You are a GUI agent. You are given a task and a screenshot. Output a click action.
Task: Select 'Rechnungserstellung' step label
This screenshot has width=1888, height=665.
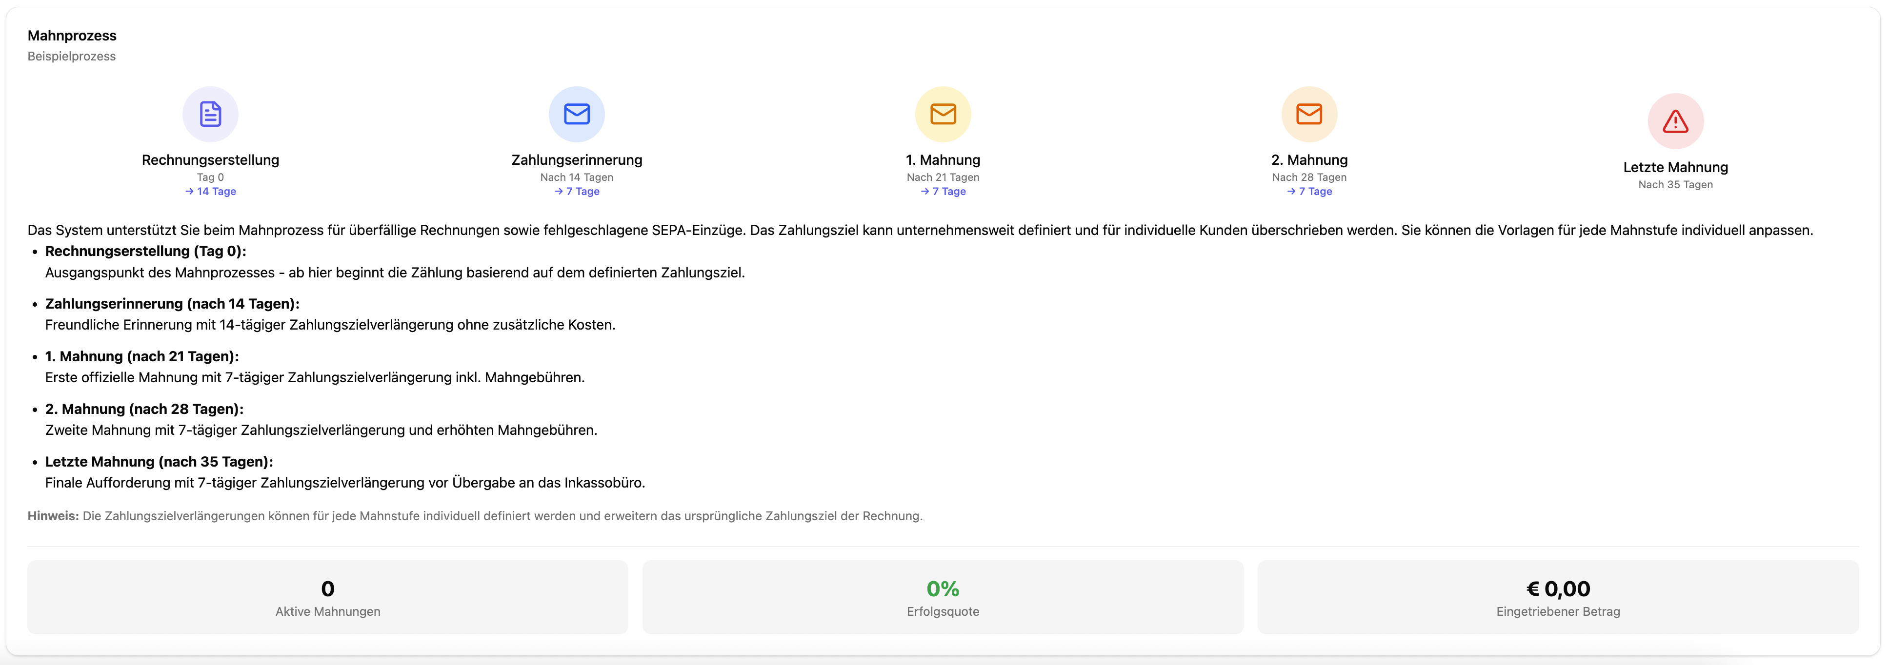[210, 159]
